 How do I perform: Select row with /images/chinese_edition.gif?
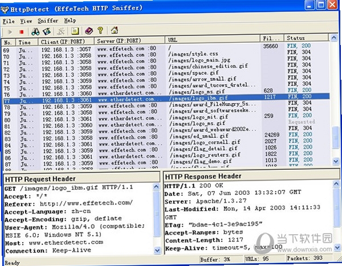166,67
